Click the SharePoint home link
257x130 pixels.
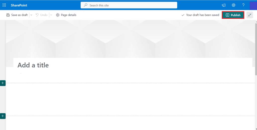(x=19, y=5)
